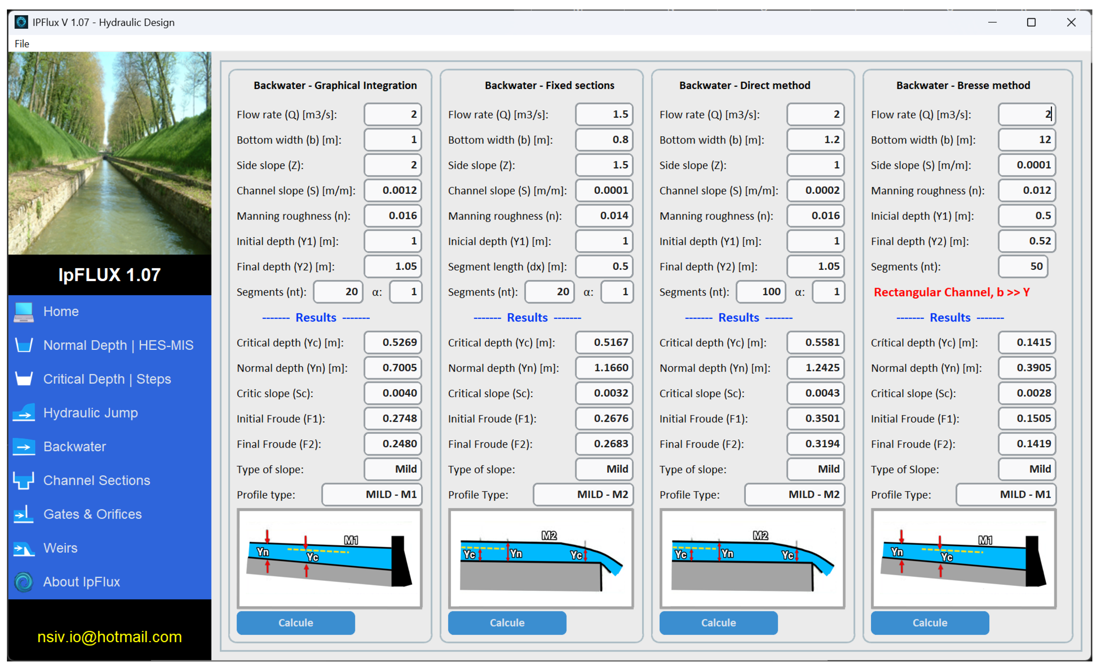Image resolution: width=1104 pixels, height=672 pixels.
Task: Click the Backwater sidebar icon
Action: [23, 447]
